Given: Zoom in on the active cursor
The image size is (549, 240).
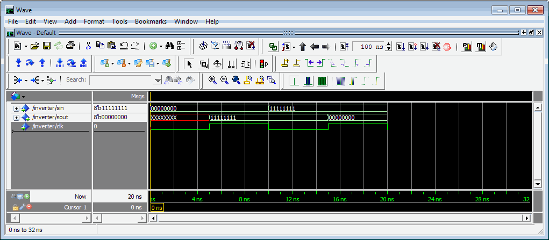Looking at the screenshot, I should pyautogui.click(x=248, y=80).
